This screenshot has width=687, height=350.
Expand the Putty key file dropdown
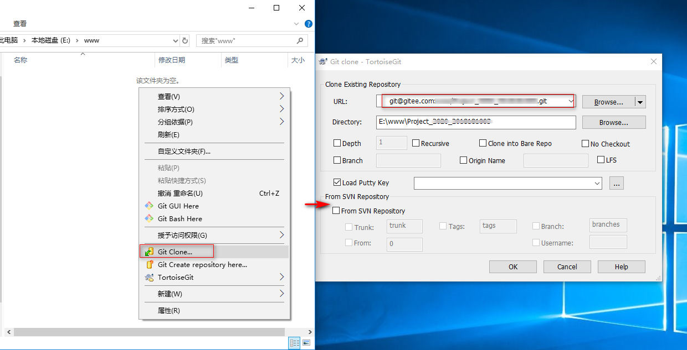[597, 183]
